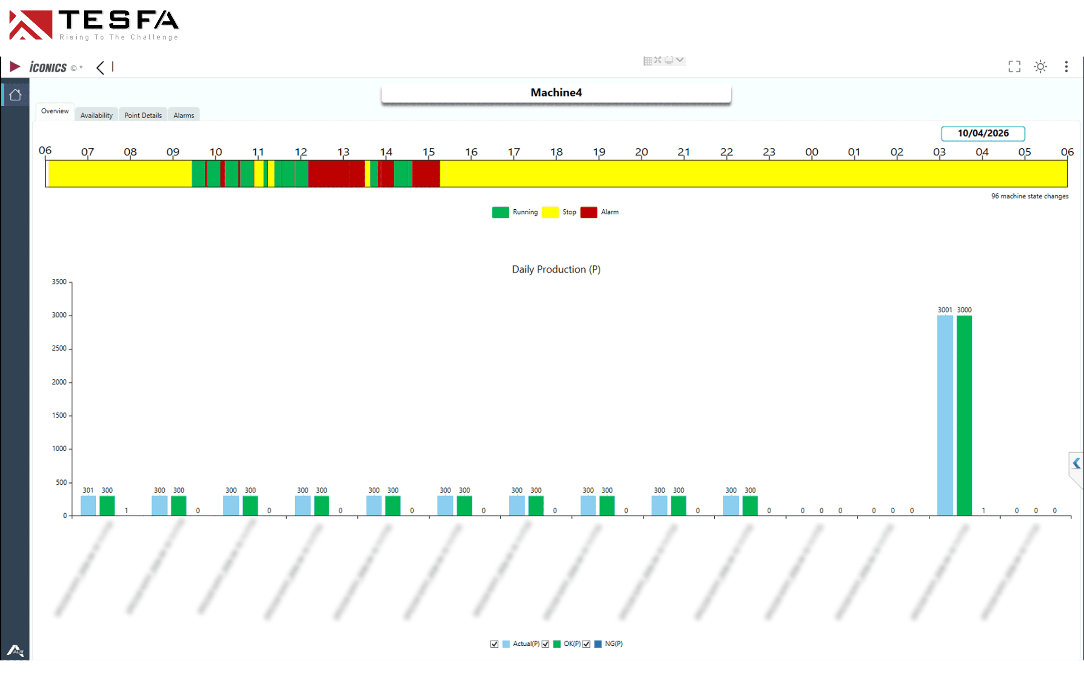
Task: Expand the floating toolbar dropdown chevron
Action: tap(679, 60)
